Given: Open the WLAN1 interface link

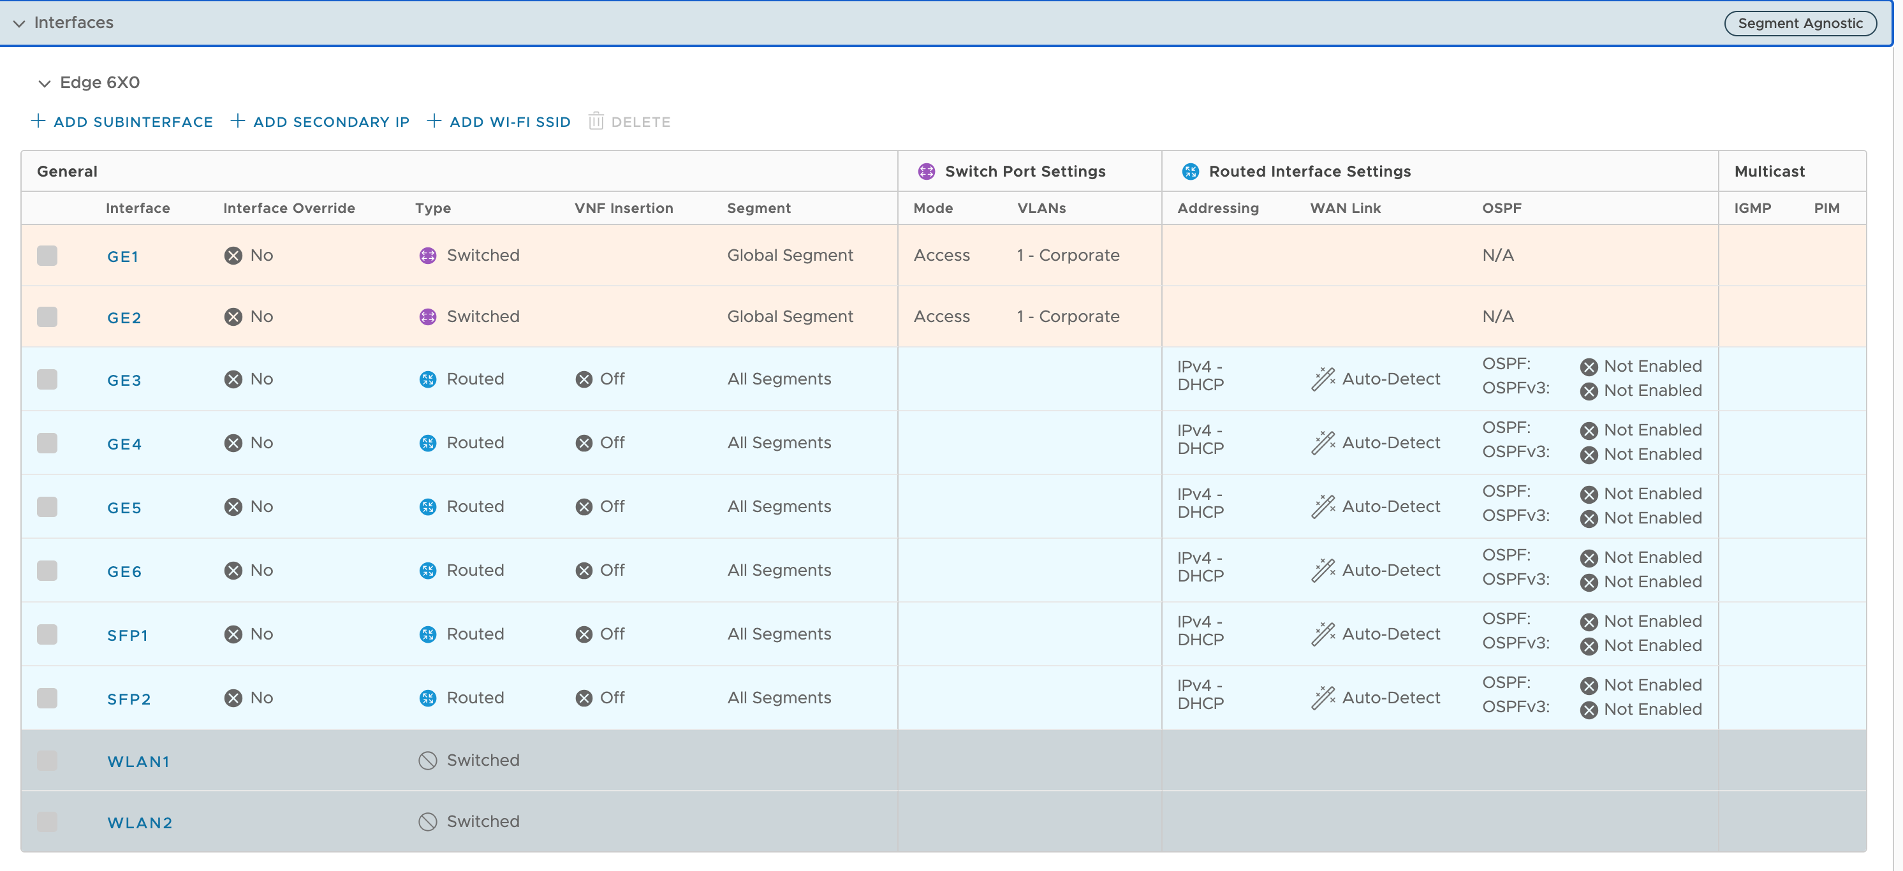Looking at the screenshot, I should 139,762.
